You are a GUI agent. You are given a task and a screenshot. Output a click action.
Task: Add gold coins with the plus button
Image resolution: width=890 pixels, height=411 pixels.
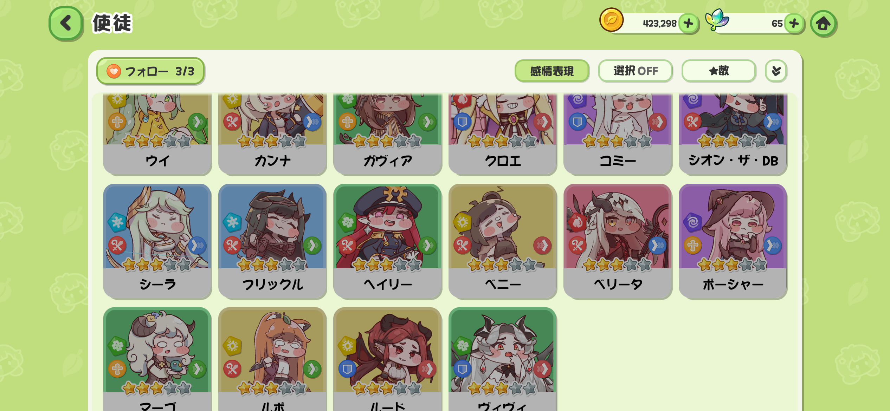(688, 24)
